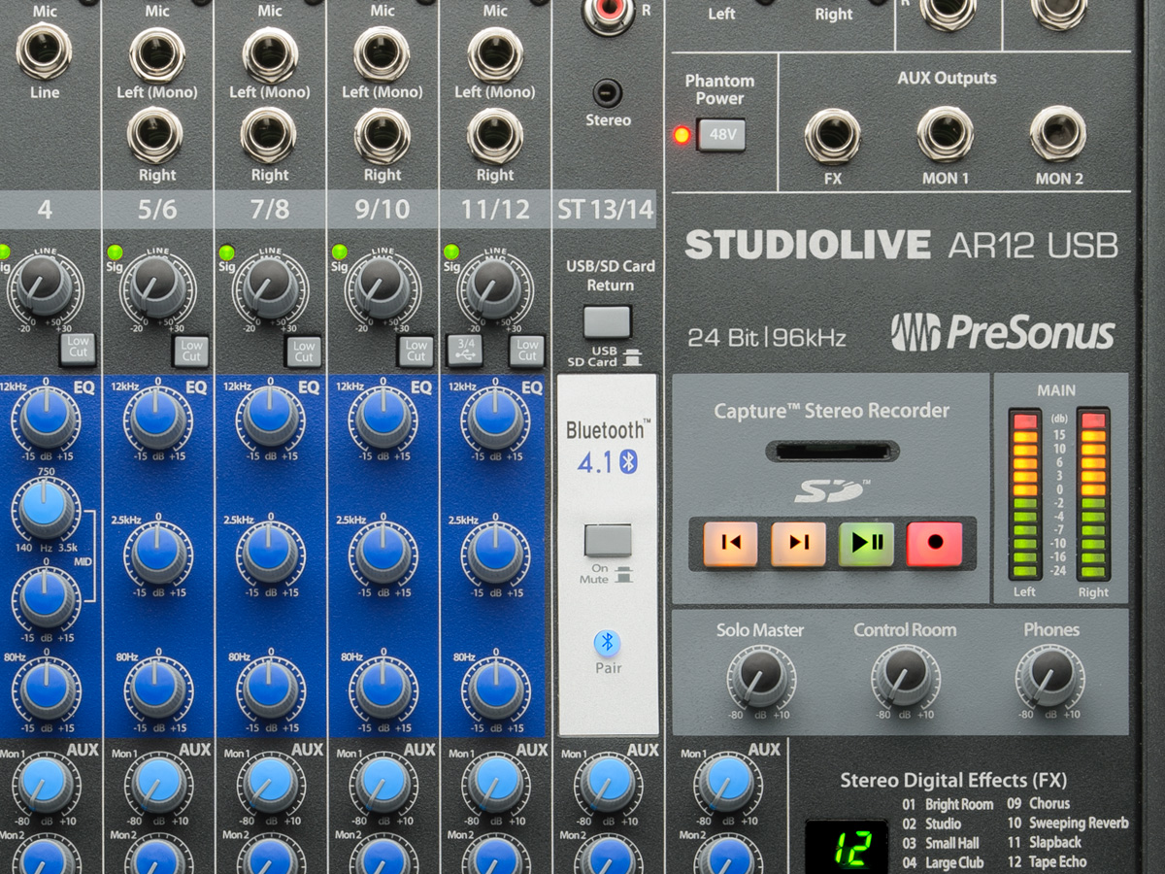
Task: Toggle the USB/SD Card Return button
Action: point(608,321)
